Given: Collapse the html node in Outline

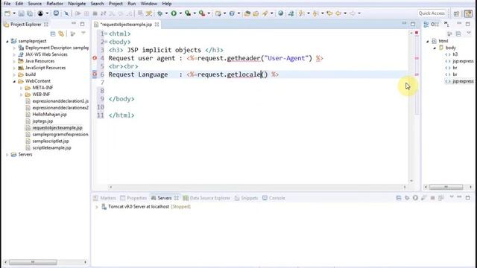Looking at the screenshot, I should [x=427, y=41].
